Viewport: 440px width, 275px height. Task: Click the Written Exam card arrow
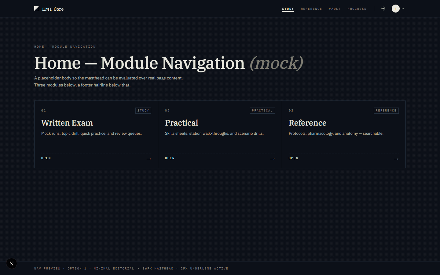[x=149, y=159]
